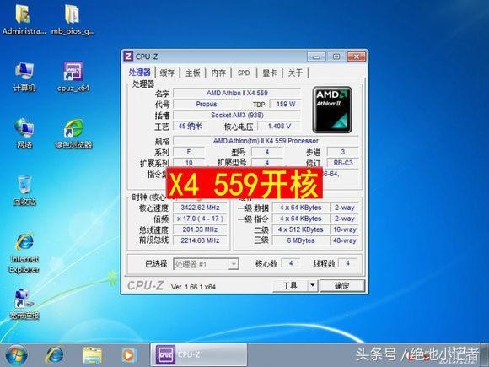Viewport: 489px width, 367px height.
Task: Switch to the 缓存 tab
Action: point(167,73)
